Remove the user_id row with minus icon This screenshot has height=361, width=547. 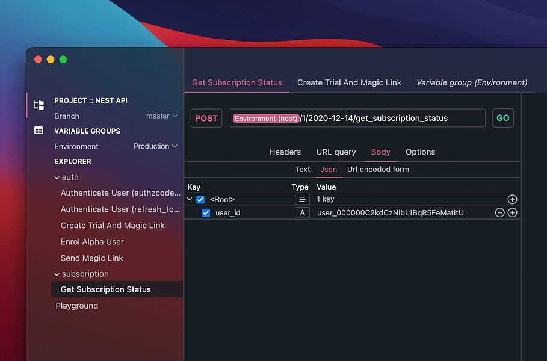499,212
